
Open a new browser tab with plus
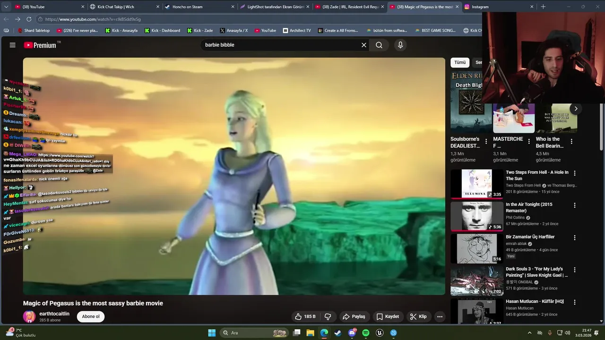point(543,7)
